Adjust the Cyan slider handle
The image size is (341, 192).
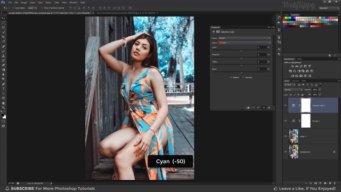[241, 51]
